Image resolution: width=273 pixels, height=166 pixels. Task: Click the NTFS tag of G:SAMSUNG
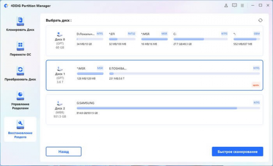click(257, 103)
